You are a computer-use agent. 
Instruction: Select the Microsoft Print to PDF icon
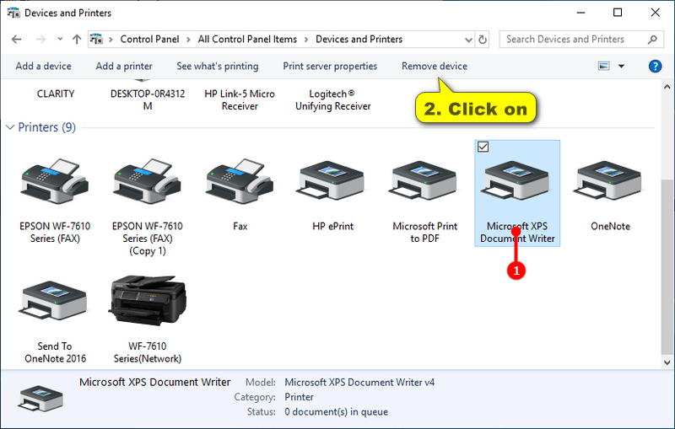point(424,180)
